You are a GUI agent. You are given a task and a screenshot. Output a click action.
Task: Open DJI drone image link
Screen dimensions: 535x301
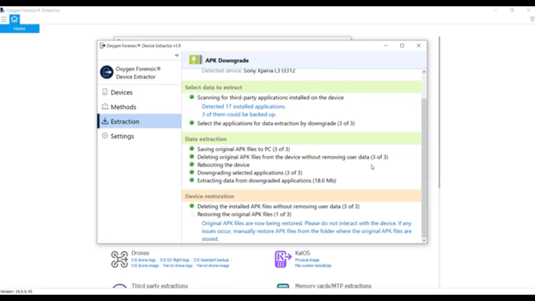[145, 265]
